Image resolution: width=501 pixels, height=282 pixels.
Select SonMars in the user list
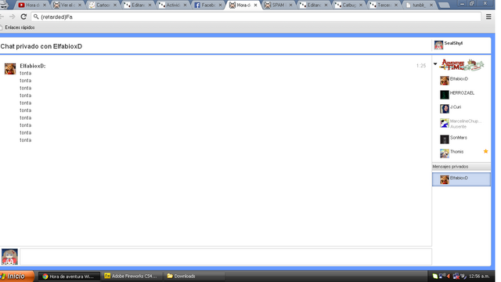point(461,139)
